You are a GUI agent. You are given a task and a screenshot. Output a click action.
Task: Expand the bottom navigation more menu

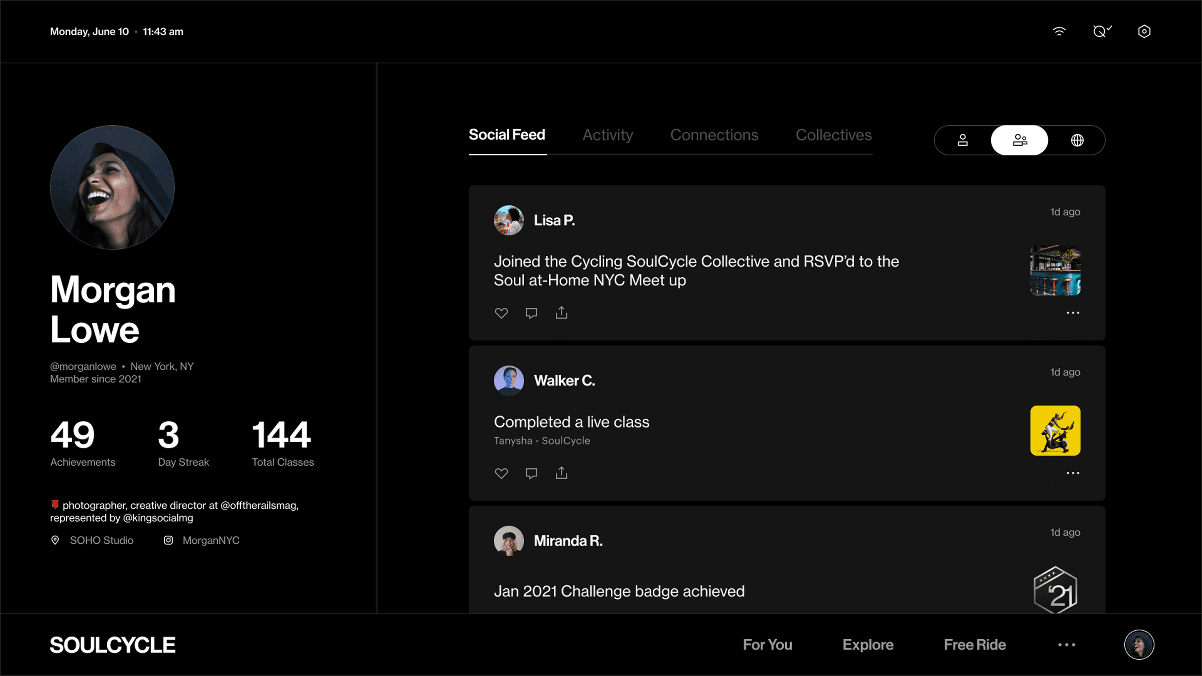point(1066,645)
